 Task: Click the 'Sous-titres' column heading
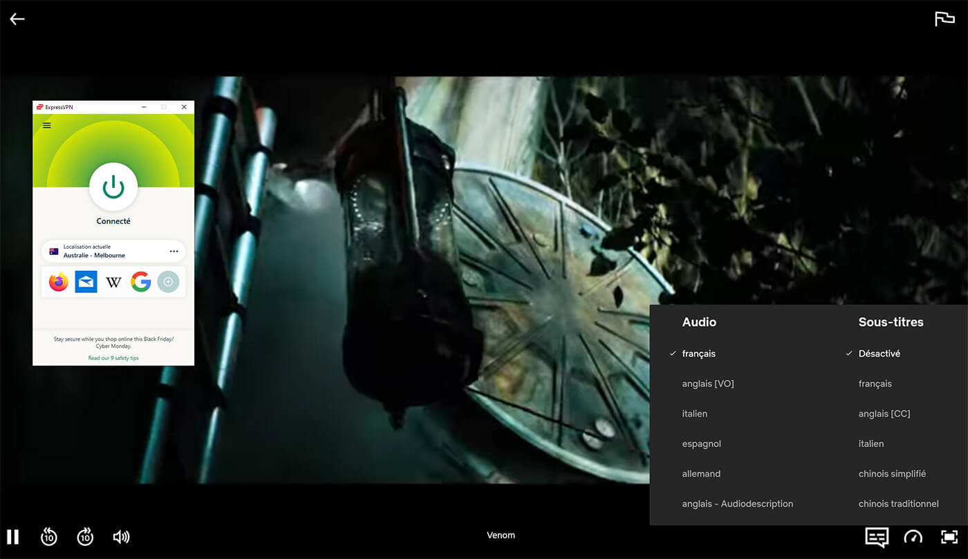(891, 322)
